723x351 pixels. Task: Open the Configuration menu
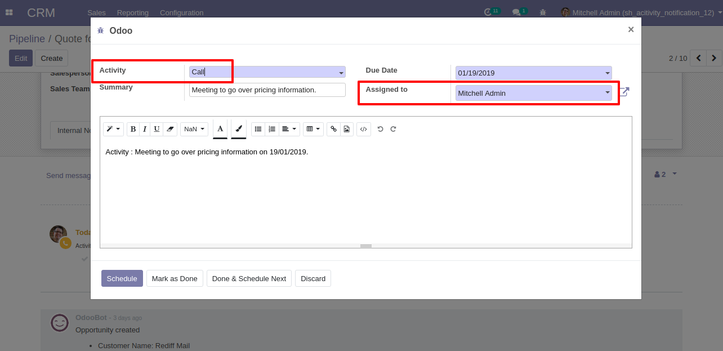[x=182, y=12]
